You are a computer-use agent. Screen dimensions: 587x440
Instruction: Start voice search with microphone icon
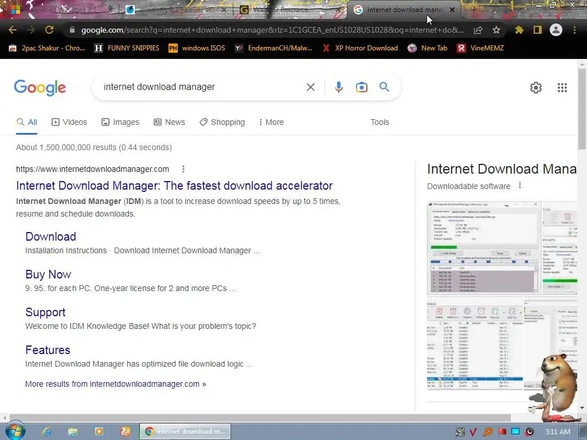[x=338, y=87]
